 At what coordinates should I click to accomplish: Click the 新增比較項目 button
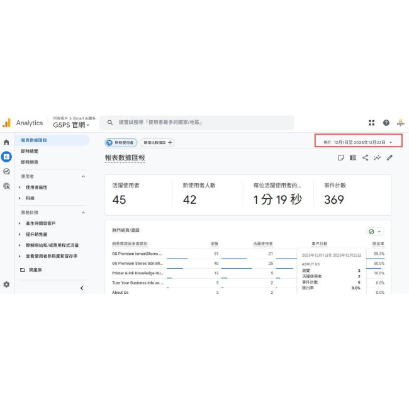157,143
